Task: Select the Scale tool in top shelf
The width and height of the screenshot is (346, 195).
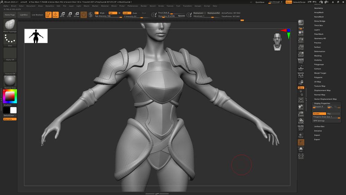Action: (x=69, y=15)
